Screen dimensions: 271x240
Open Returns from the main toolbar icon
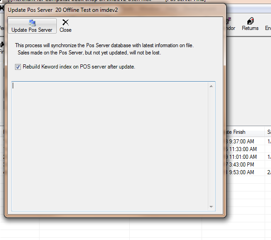251,21
